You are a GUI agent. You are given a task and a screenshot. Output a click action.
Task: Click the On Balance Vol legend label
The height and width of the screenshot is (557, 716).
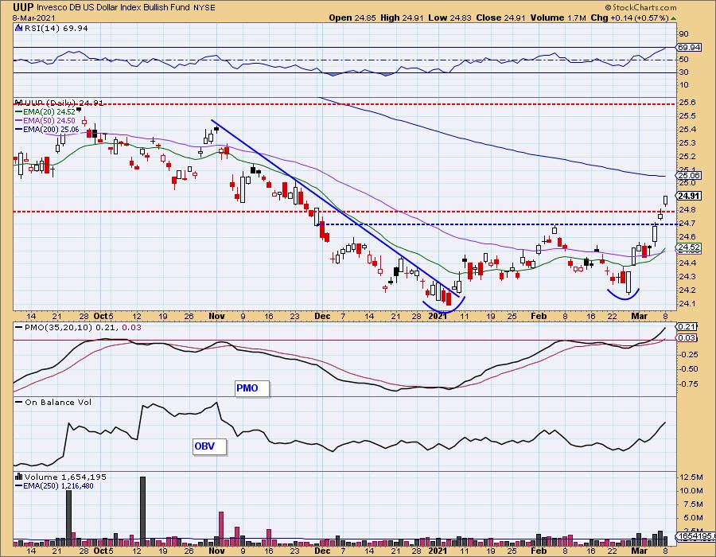pyautogui.click(x=58, y=402)
